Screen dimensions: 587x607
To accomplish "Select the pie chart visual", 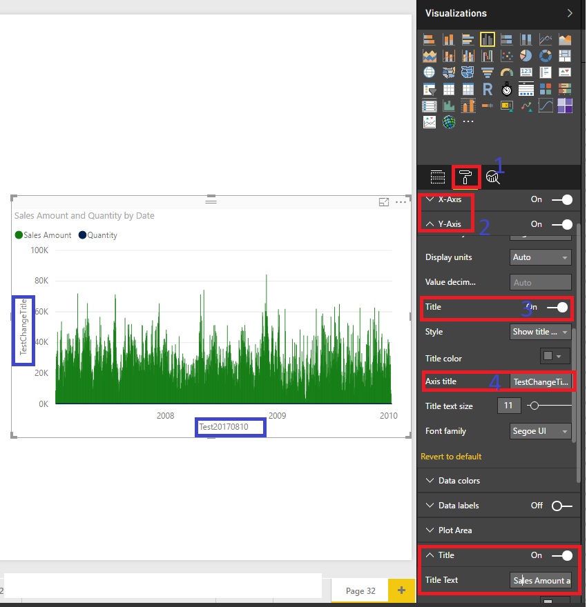I will point(526,56).
